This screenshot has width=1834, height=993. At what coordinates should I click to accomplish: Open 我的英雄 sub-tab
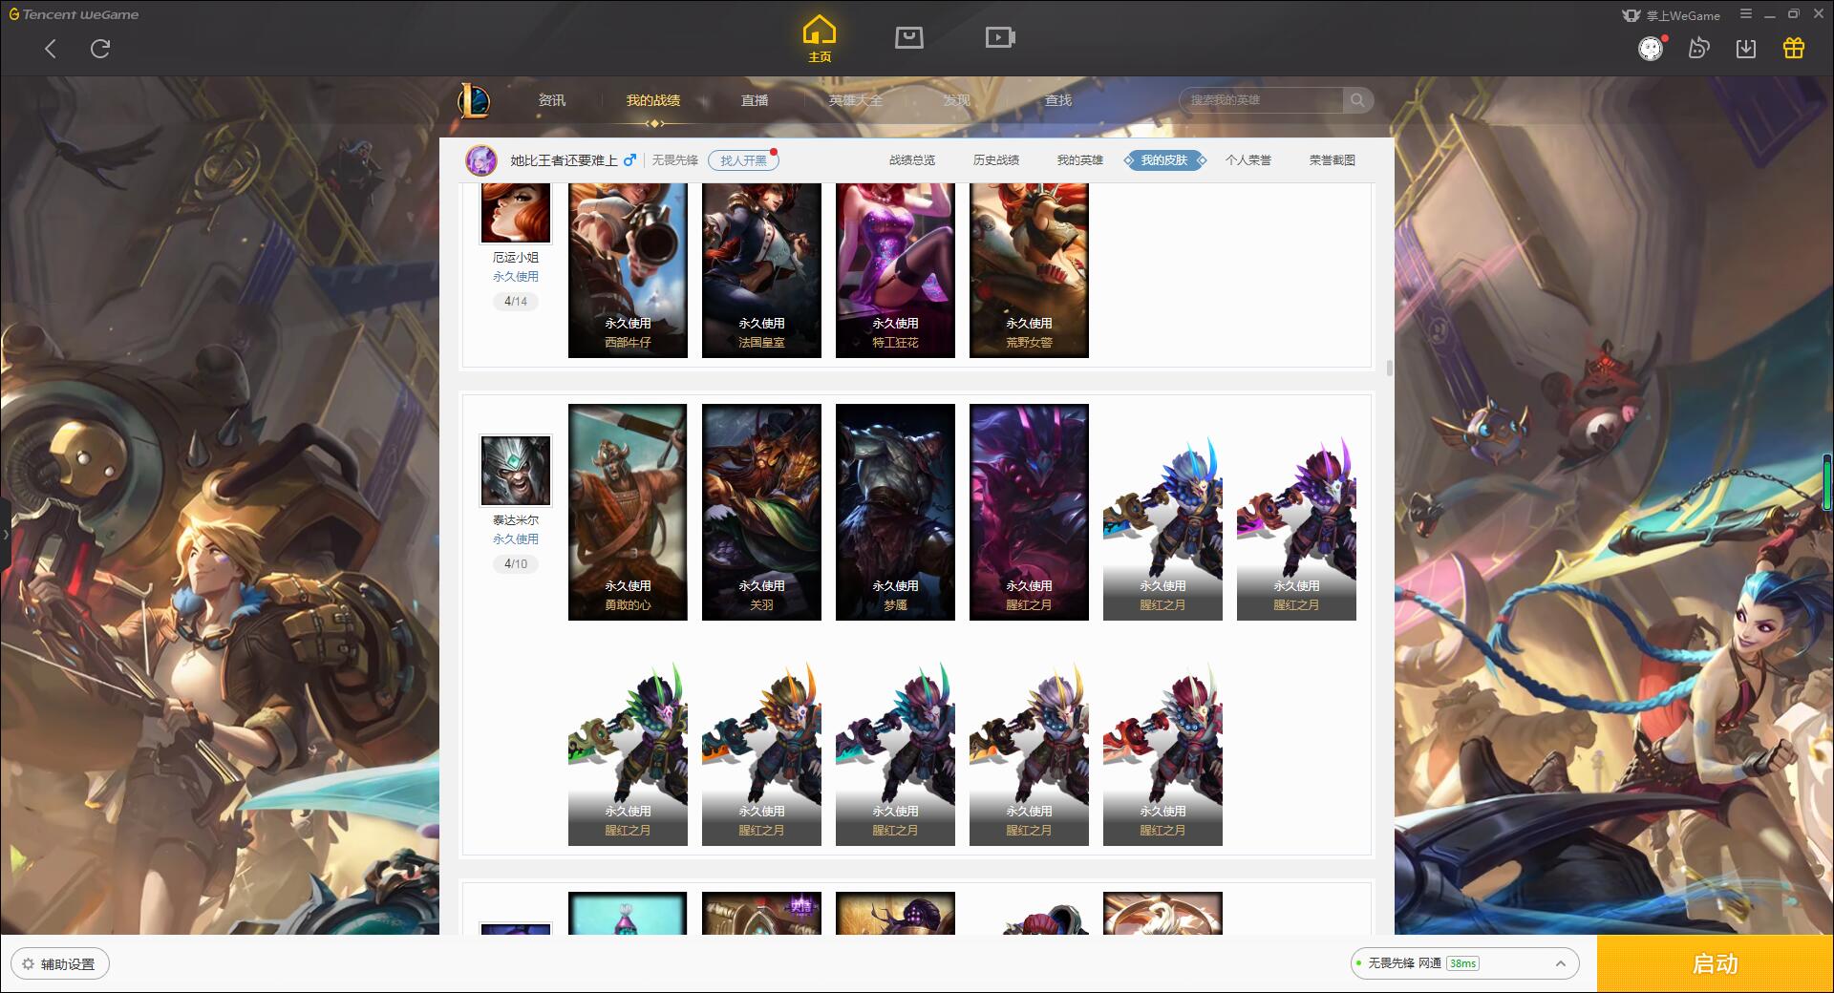click(x=1080, y=160)
